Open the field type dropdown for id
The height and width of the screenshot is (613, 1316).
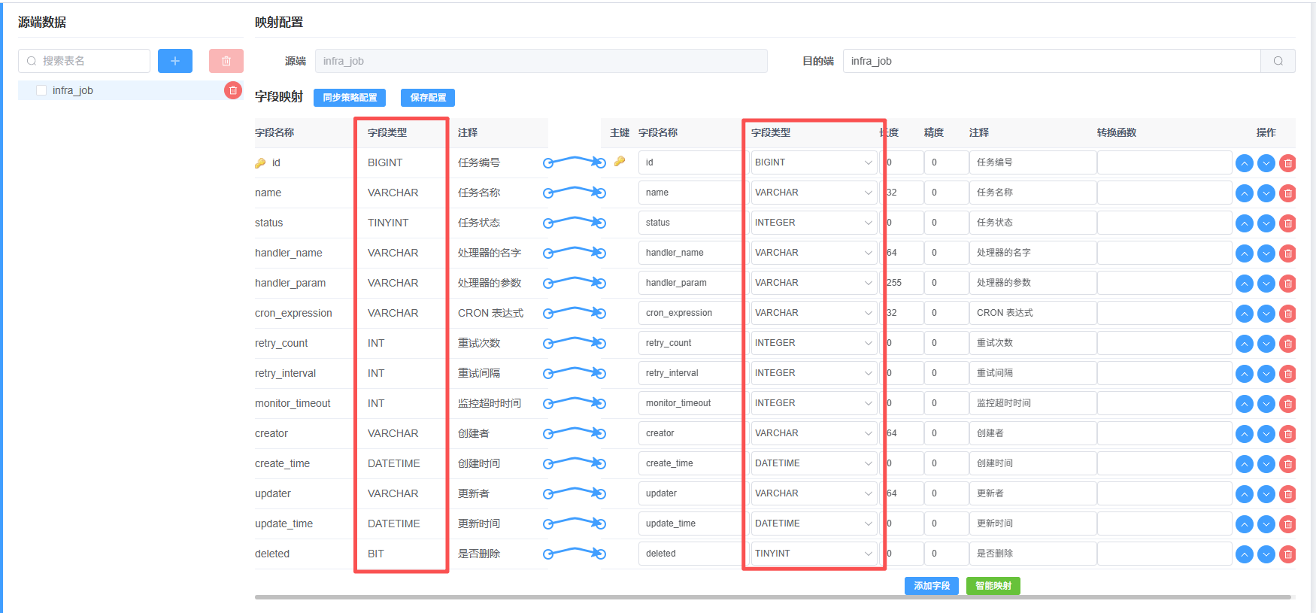[x=814, y=162]
